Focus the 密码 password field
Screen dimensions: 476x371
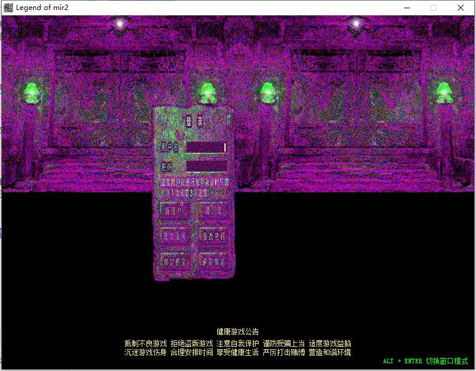pyautogui.click(x=206, y=166)
